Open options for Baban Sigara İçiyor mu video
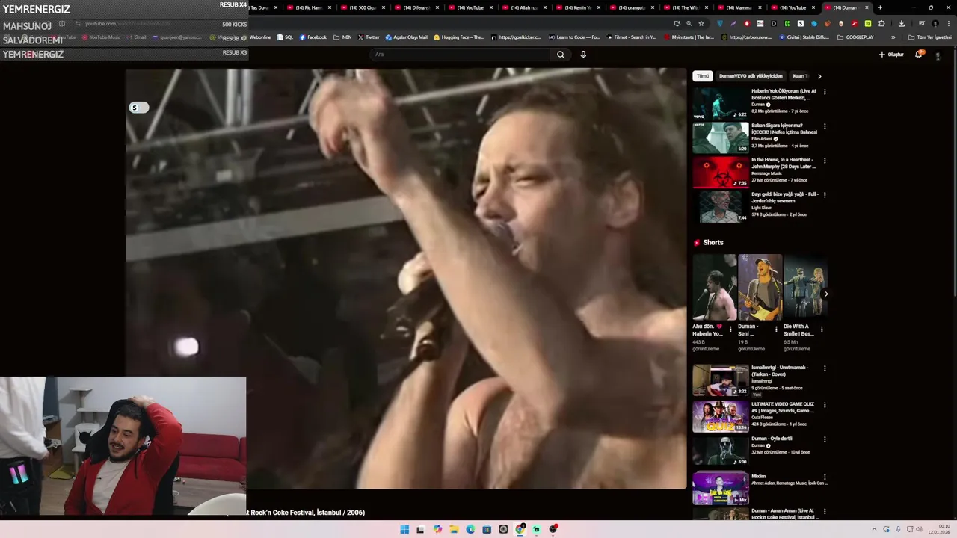The width and height of the screenshot is (957, 538). click(825, 126)
